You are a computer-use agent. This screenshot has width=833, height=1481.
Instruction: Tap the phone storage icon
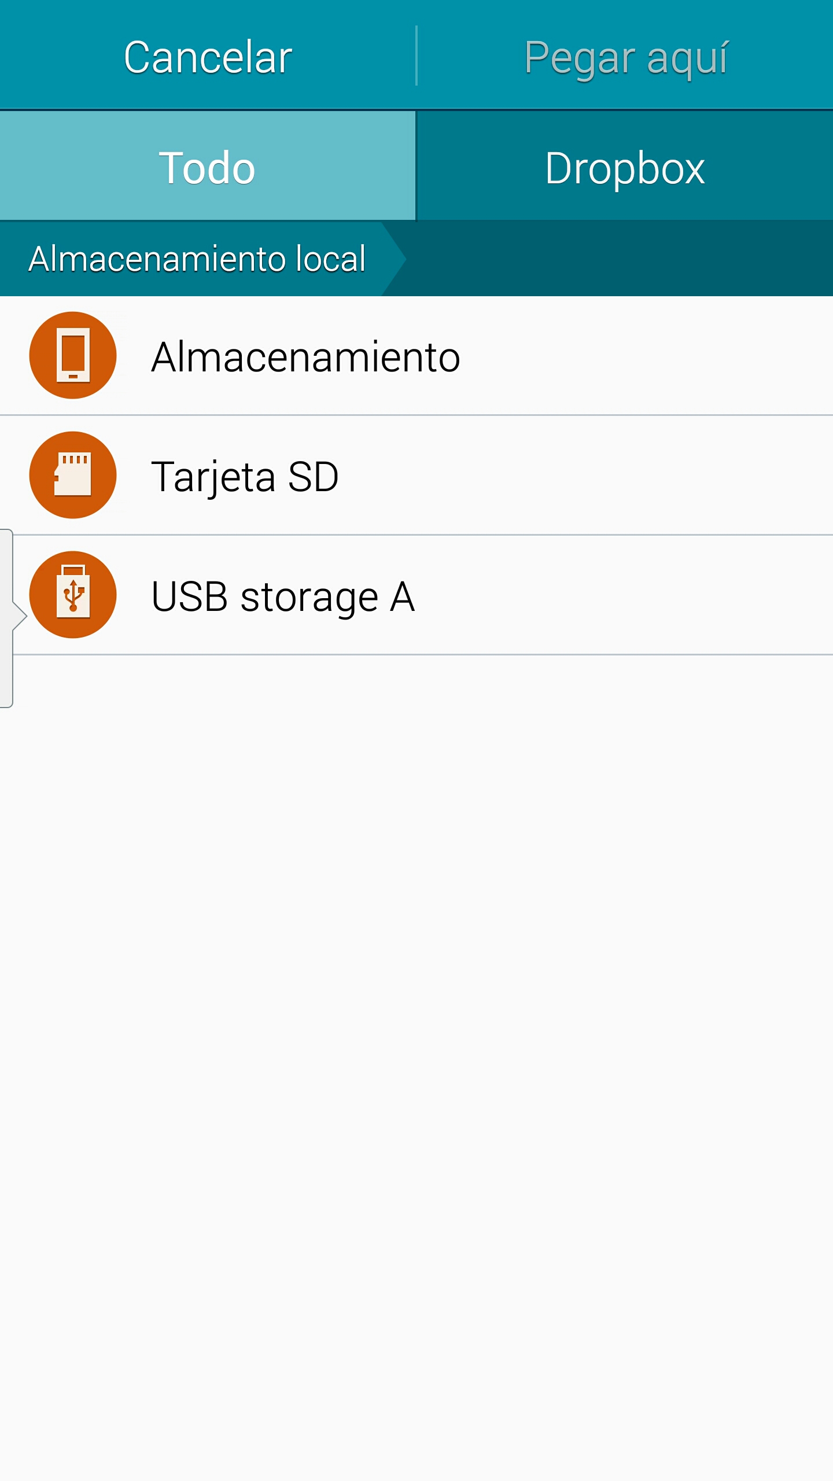pos(73,355)
